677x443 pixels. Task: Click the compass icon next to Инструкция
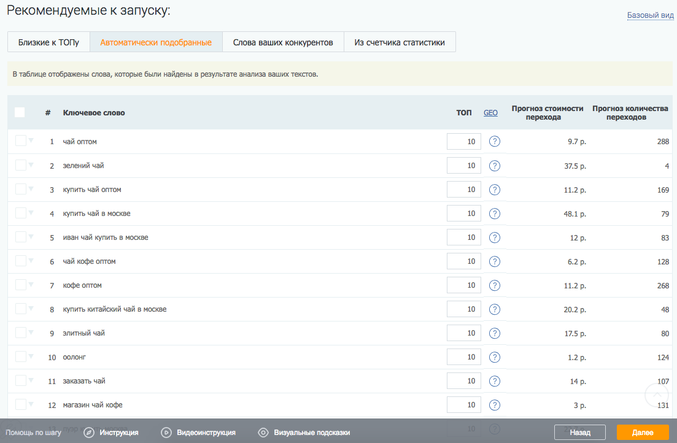coord(89,433)
